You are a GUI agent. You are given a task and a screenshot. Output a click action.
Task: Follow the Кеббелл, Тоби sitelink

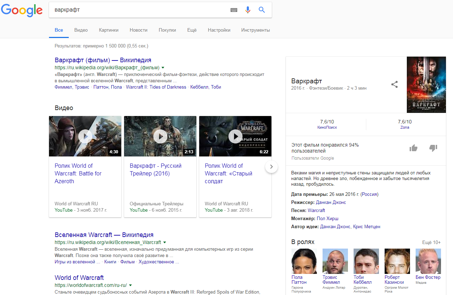[x=206, y=87]
